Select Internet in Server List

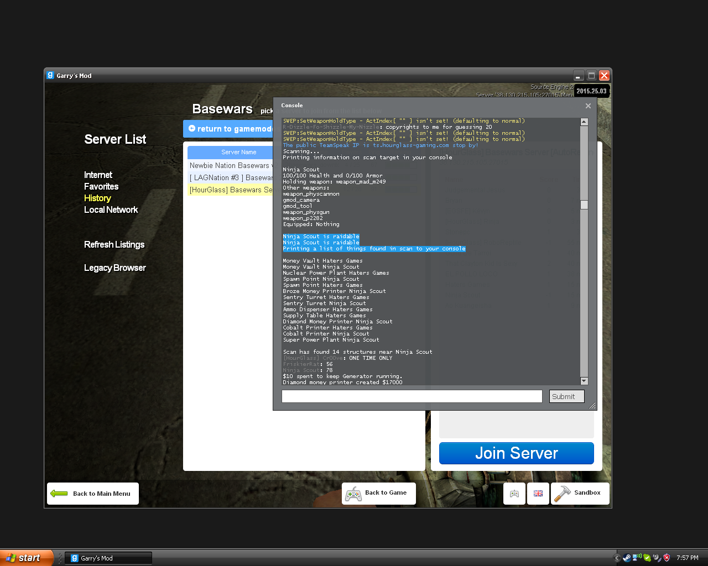98,175
